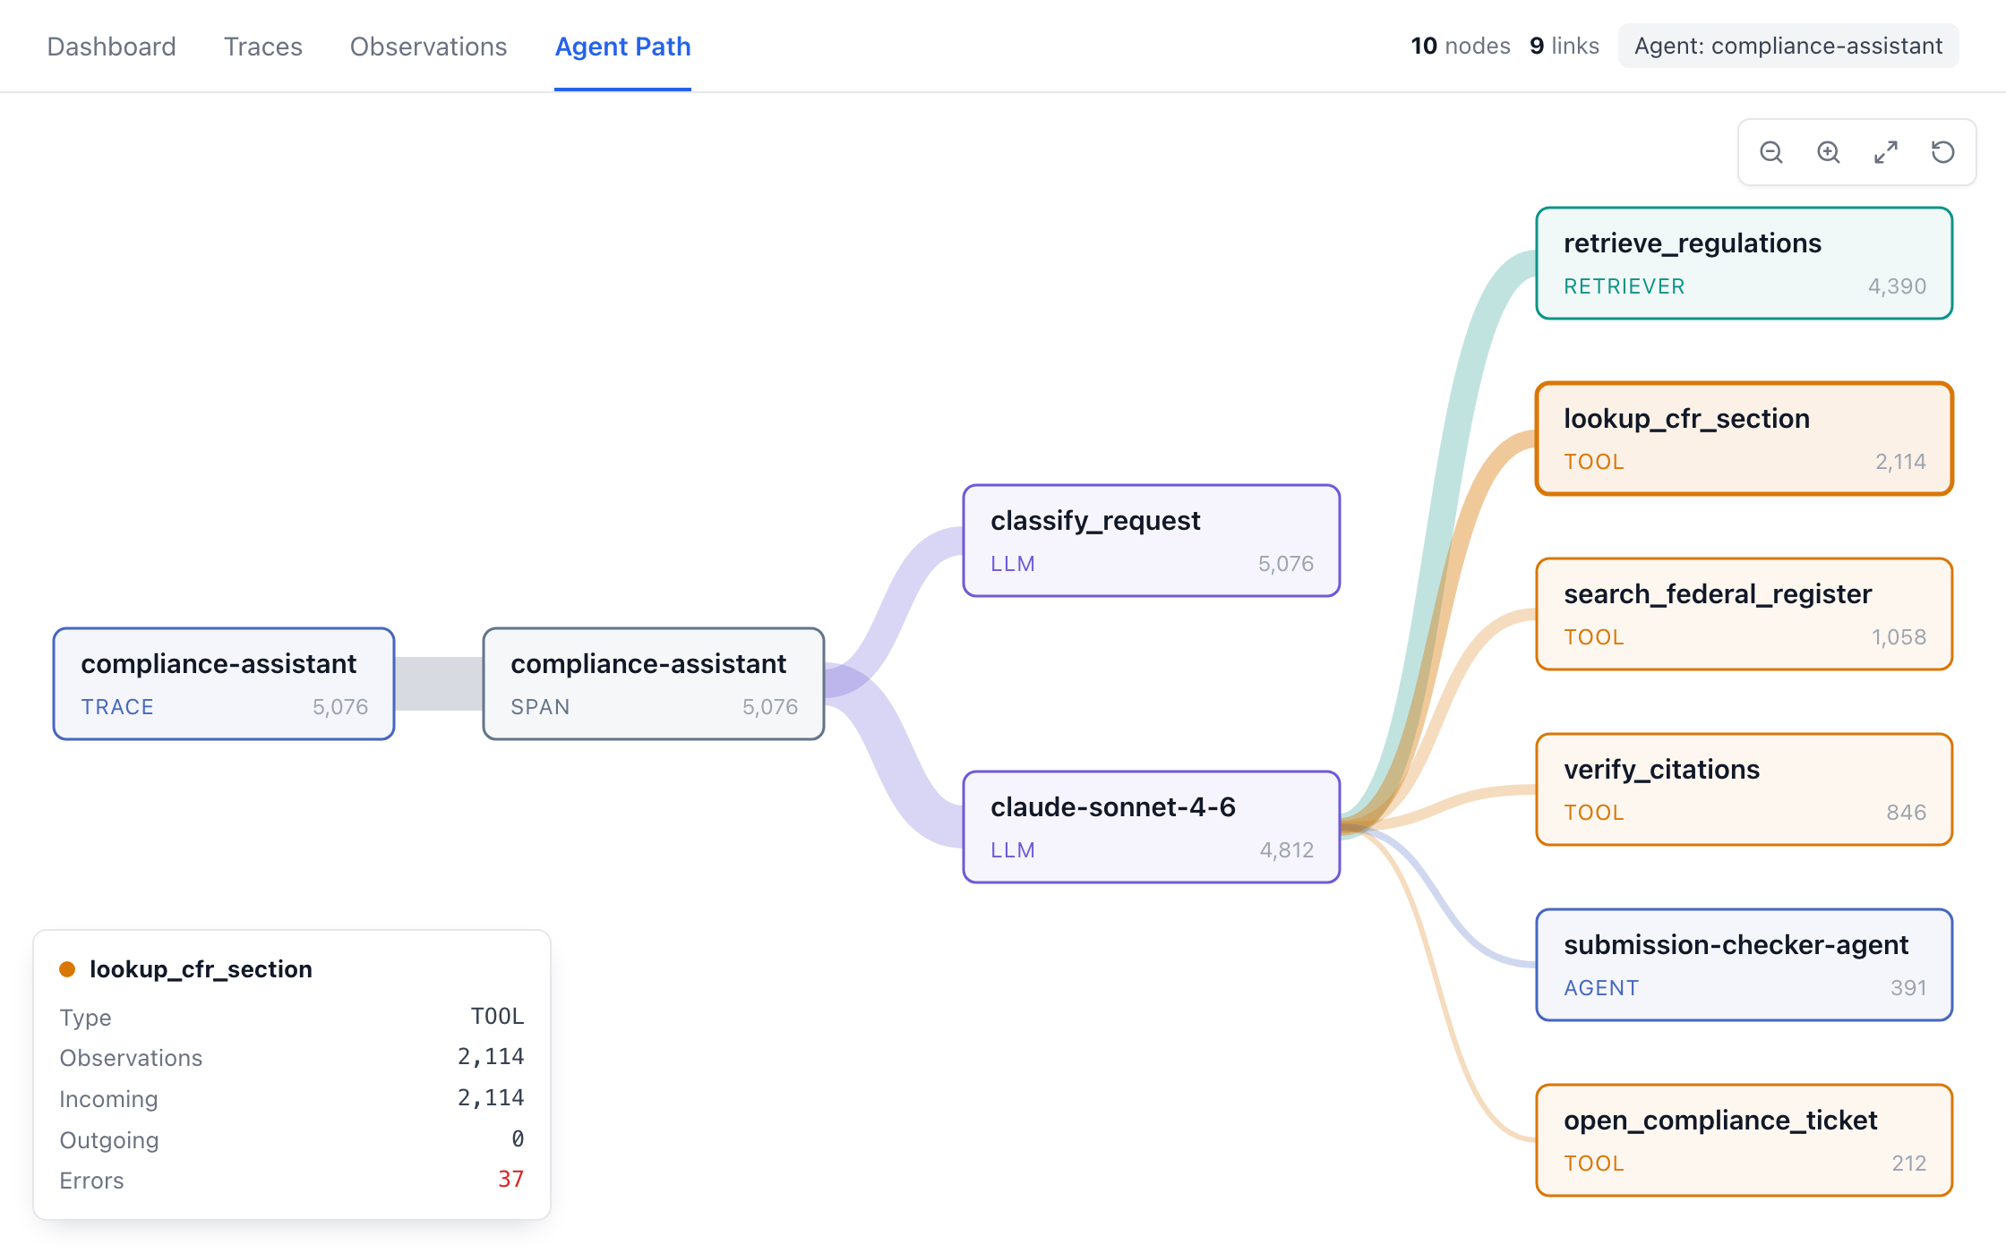Click the orange dot in details panel
Image resolution: width=2006 pixels, height=1253 pixels.
pyautogui.click(x=67, y=969)
